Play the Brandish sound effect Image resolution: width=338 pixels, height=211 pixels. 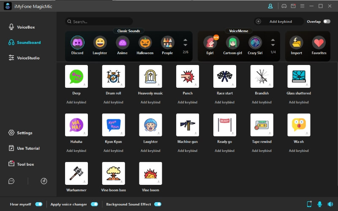click(x=262, y=76)
